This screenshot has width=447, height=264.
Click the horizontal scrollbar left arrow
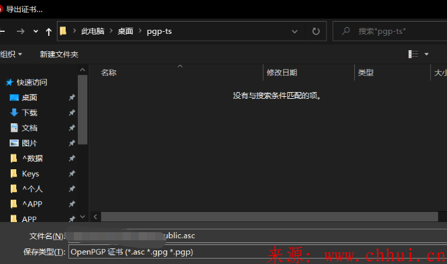(95, 217)
